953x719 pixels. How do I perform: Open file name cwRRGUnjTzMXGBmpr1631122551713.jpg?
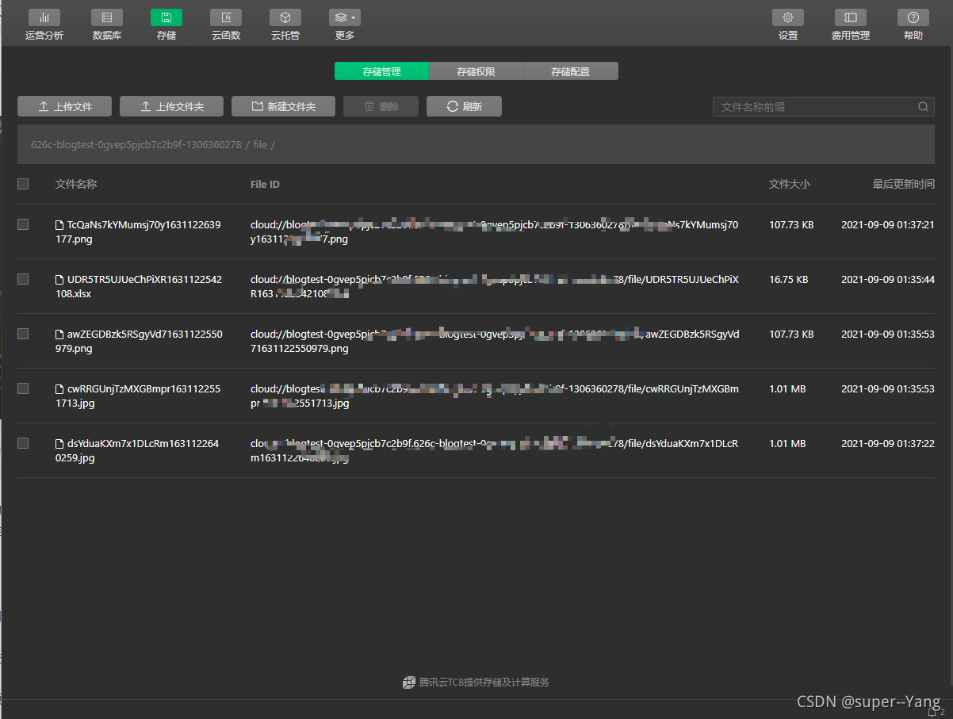(x=138, y=396)
